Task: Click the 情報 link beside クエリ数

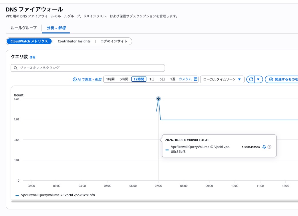Action: (32, 57)
